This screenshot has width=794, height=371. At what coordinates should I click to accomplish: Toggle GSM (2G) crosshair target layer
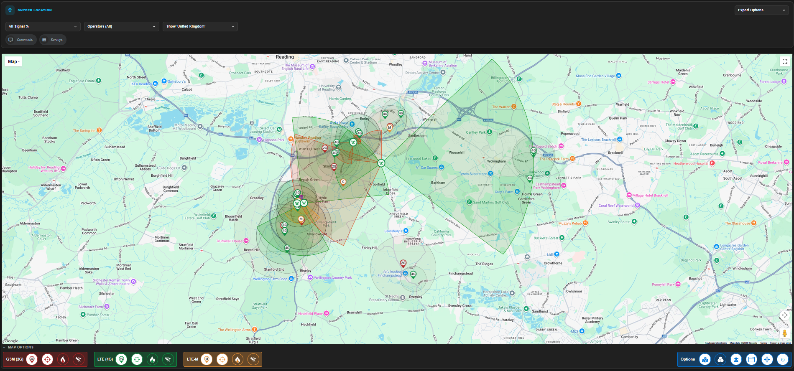pos(47,359)
